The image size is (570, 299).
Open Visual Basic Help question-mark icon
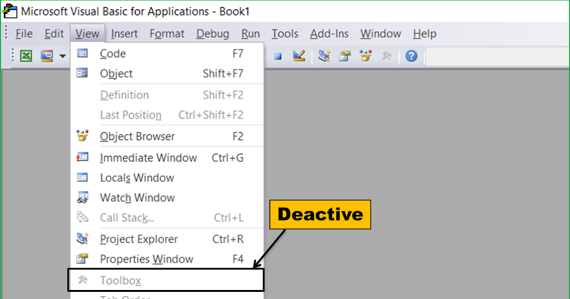pyautogui.click(x=411, y=56)
